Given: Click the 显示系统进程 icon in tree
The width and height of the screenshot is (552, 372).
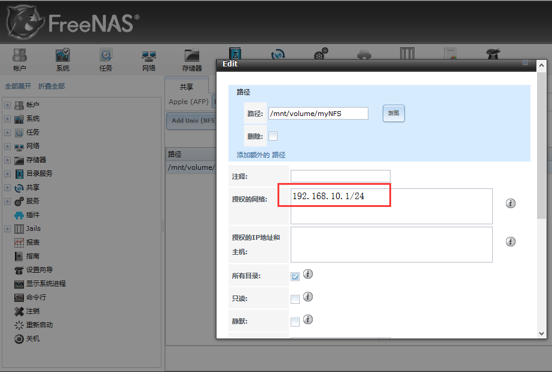Looking at the screenshot, I should (19, 283).
